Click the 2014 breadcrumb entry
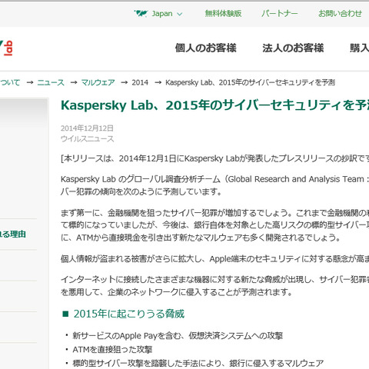 click(140, 82)
